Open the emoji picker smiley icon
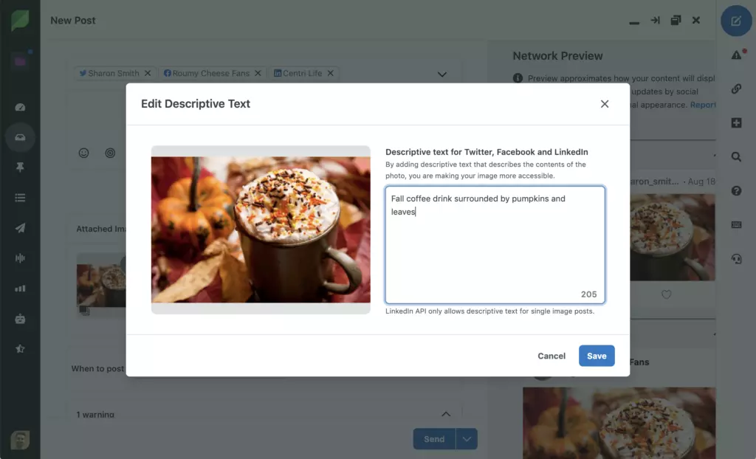756x459 pixels. pyautogui.click(x=84, y=153)
